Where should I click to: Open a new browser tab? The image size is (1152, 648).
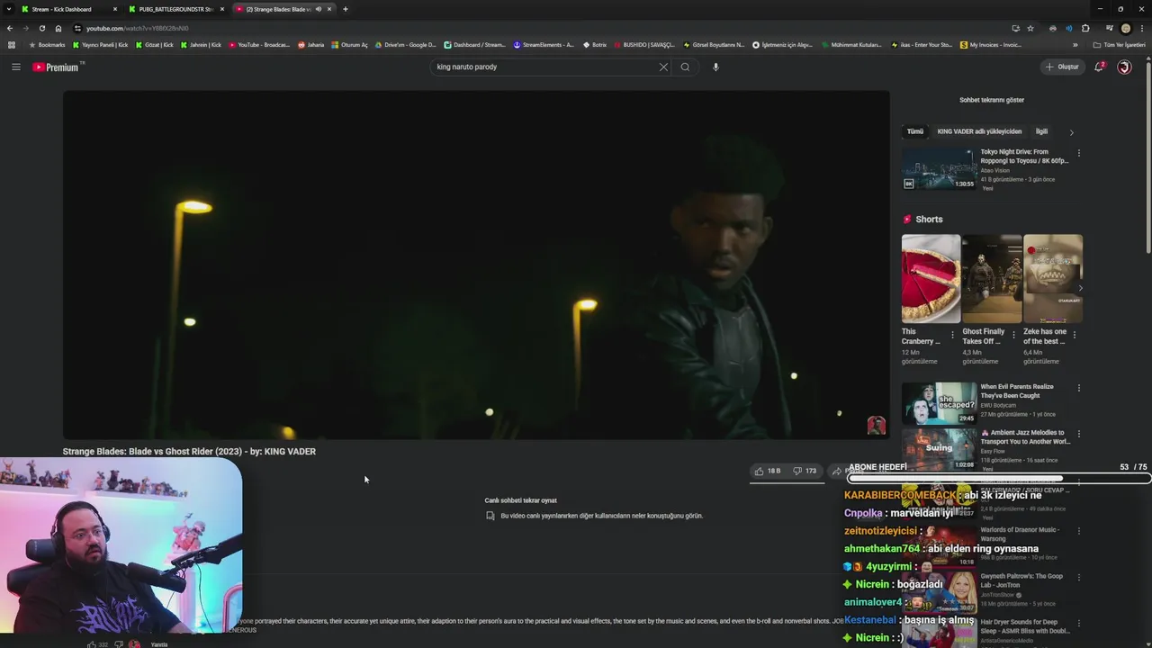[x=345, y=9]
